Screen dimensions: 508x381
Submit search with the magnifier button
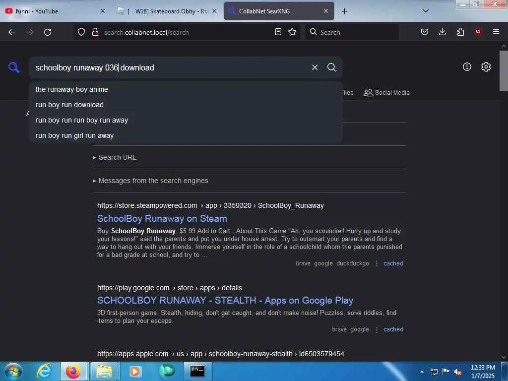[x=331, y=67]
